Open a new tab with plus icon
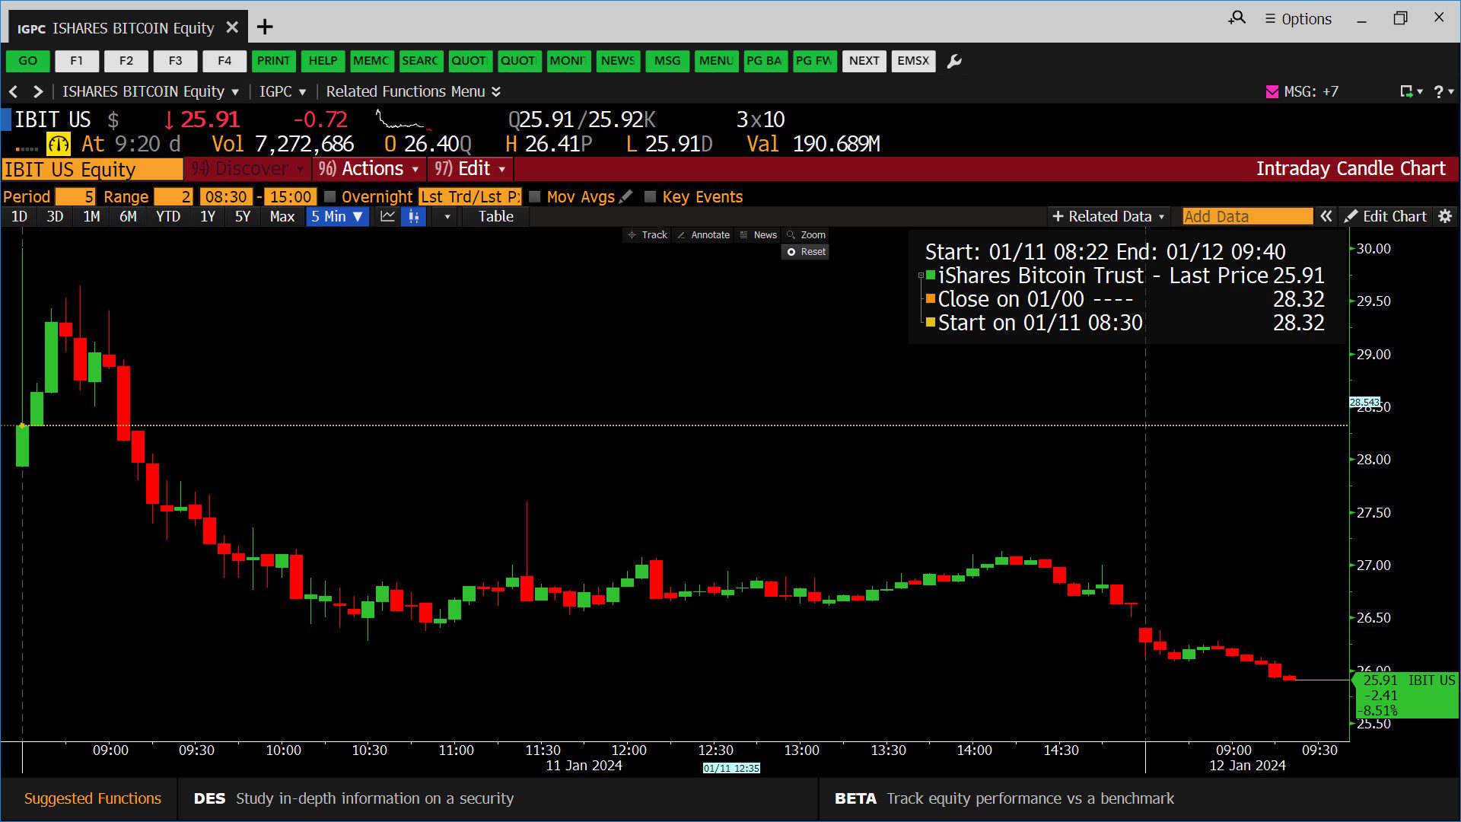The image size is (1461, 822). tap(265, 27)
